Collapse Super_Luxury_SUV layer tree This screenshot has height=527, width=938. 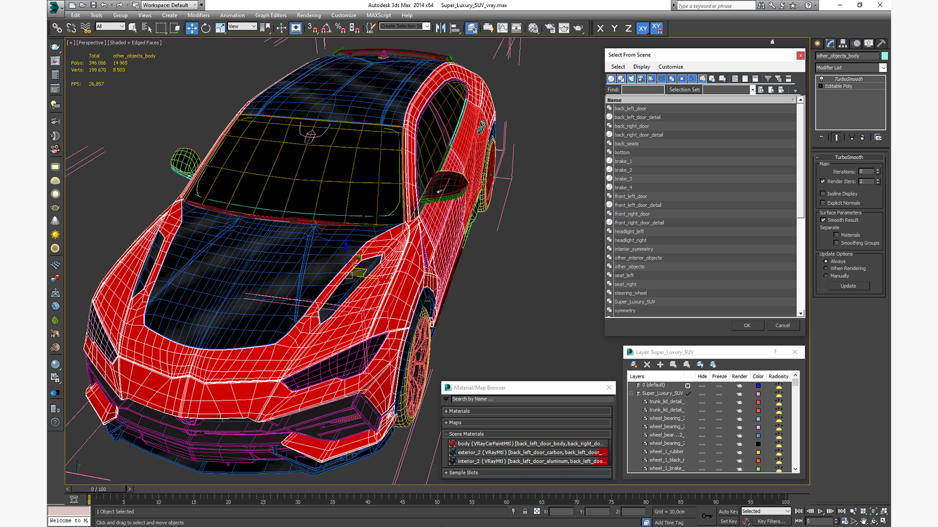click(x=631, y=393)
